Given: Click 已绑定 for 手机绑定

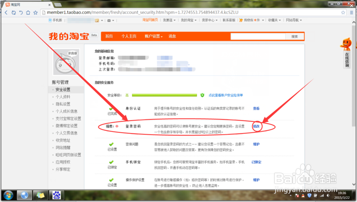Looking at the screenshot, I should pyautogui.click(x=256, y=162).
